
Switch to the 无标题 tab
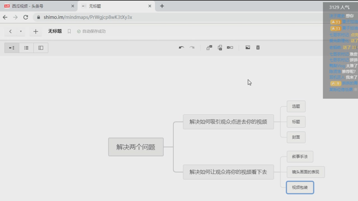(116, 6)
